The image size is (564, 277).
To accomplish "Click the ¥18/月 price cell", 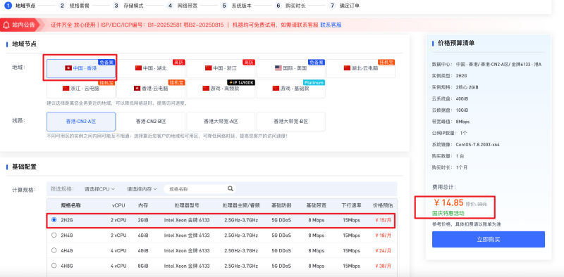I will point(383,236).
